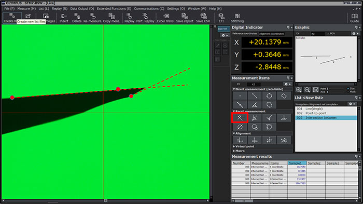Select the Circle direct measurement tool
This screenshot has height=204, width=363.
click(x=269, y=96)
